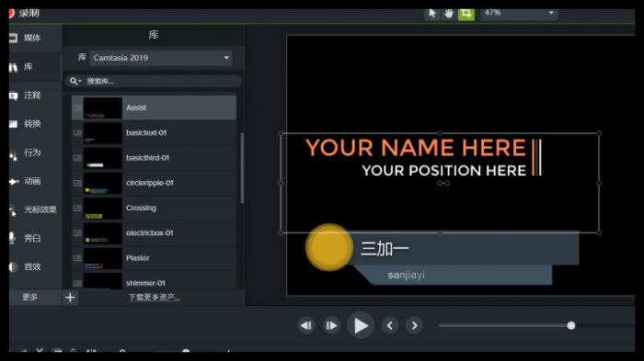Activate the pan hand tool
This screenshot has height=361, width=644.
coord(449,14)
